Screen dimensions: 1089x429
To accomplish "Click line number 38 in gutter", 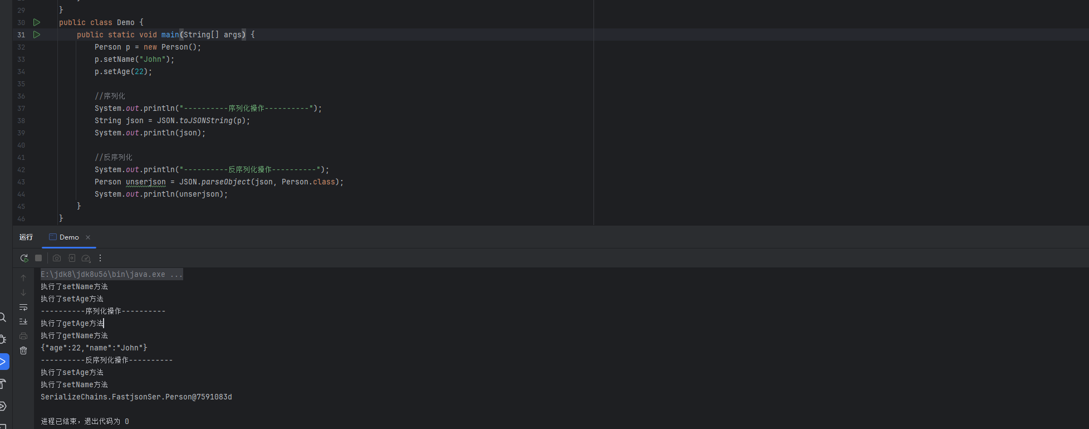I will click(x=21, y=120).
